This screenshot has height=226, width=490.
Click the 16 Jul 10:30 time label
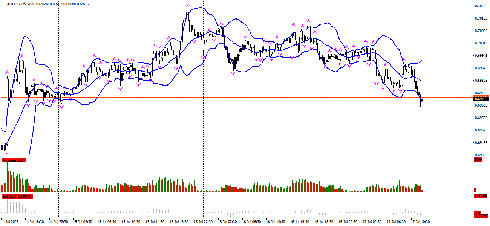coord(276,222)
